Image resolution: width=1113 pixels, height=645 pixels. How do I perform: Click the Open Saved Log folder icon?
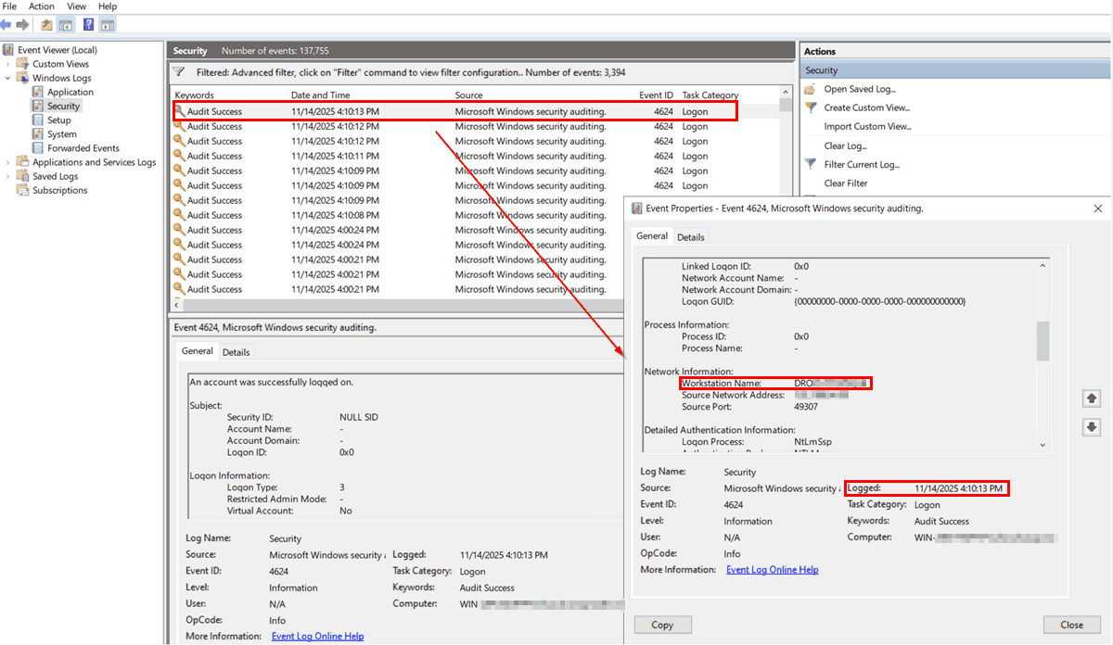tap(811, 90)
